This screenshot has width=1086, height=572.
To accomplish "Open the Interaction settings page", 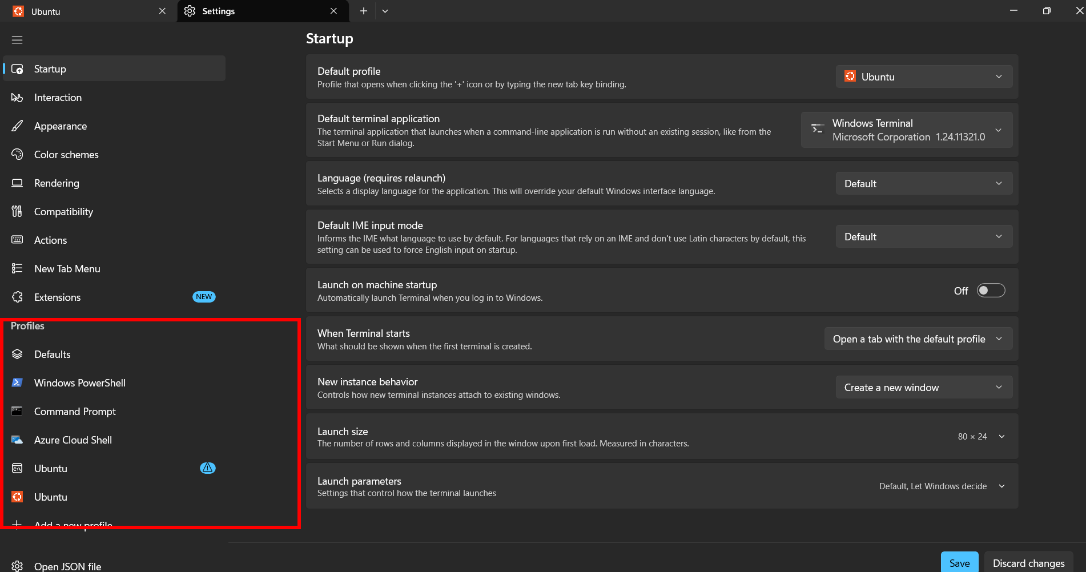I will click(x=114, y=98).
